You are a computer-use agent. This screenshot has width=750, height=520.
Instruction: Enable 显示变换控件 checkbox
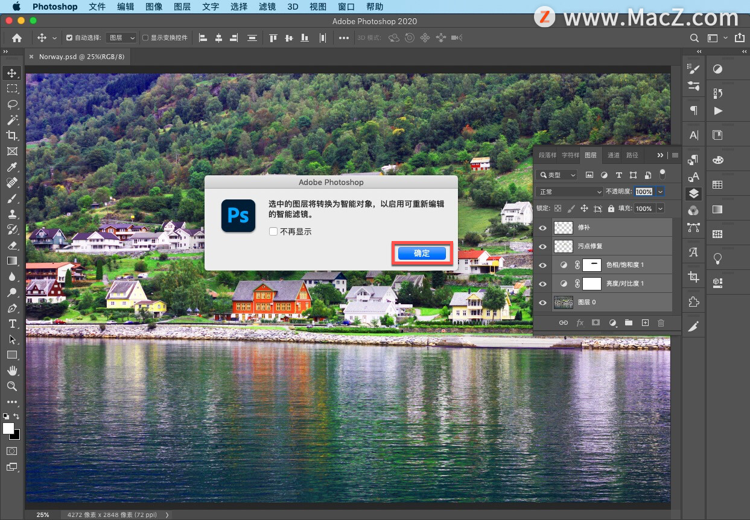pyautogui.click(x=145, y=38)
